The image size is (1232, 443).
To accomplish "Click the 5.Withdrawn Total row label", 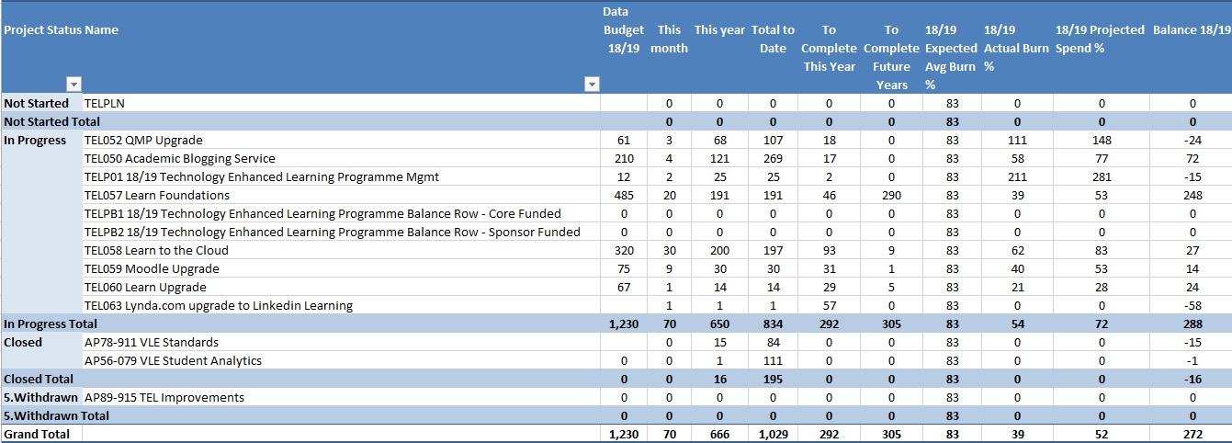I will coord(56,415).
